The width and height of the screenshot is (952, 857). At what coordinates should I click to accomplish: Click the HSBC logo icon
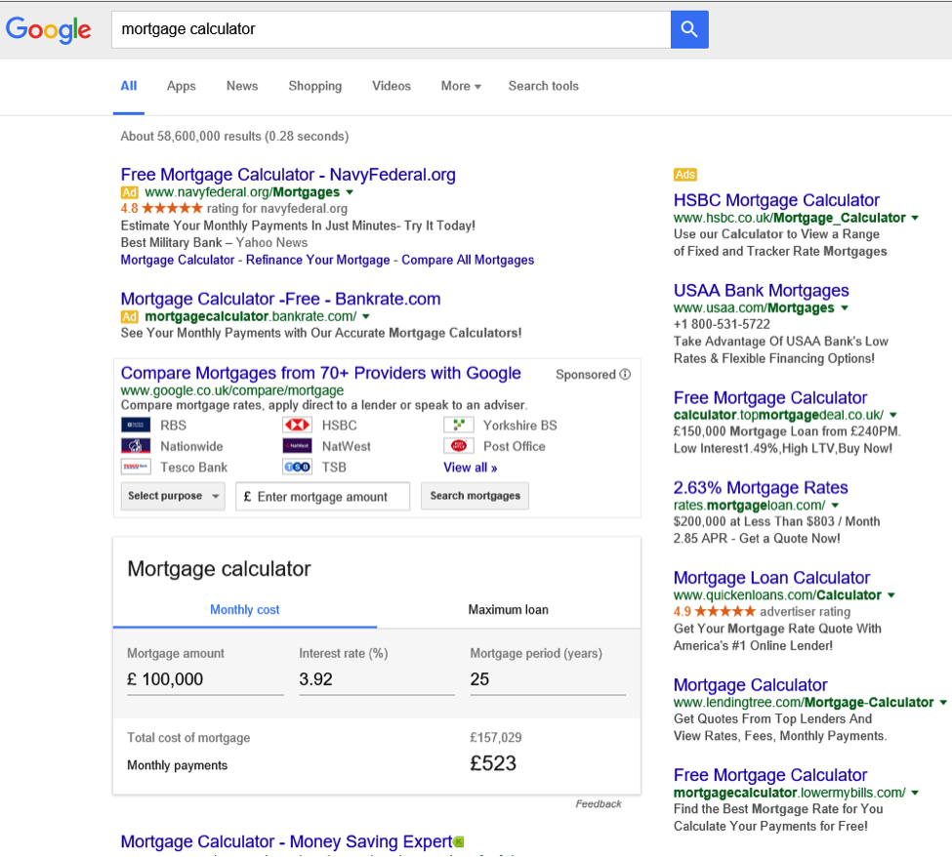coord(298,425)
